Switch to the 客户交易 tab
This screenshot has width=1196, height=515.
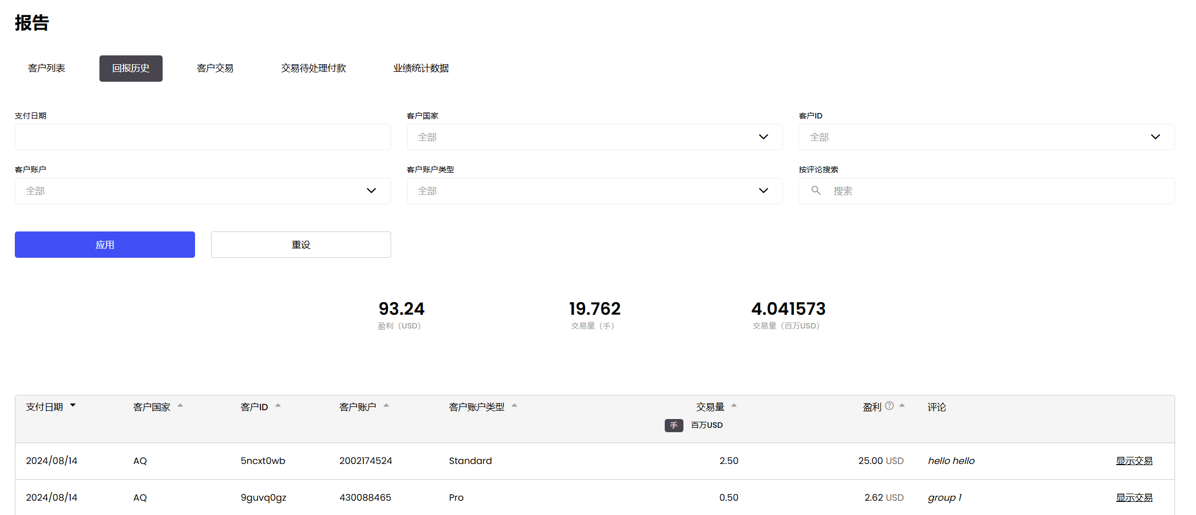pos(215,69)
